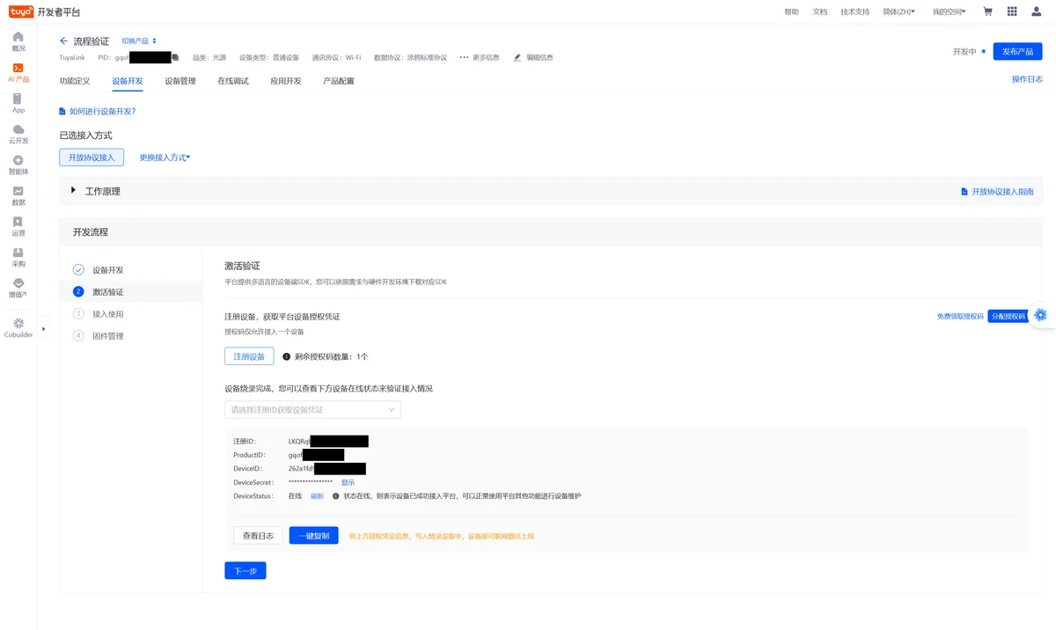Image resolution: width=1056 pixels, height=630 pixels.
Task: Open the 我的空间 dropdown
Action: click(x=949, y=11)
